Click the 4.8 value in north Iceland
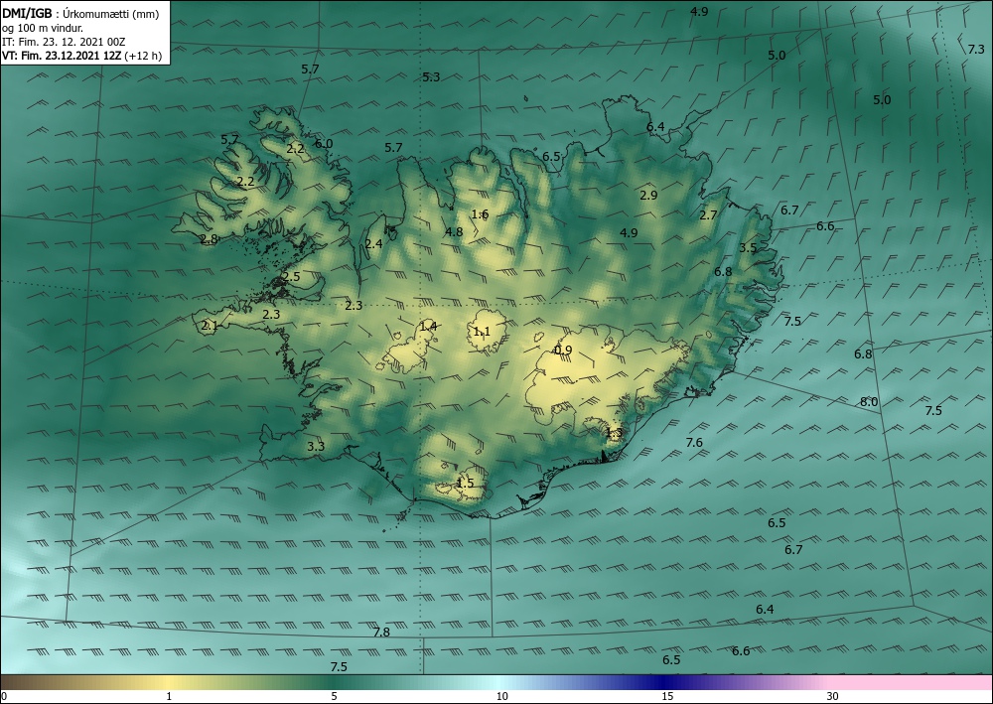The height and width of the screenshot is (704, 993). [x=454, y=231]
